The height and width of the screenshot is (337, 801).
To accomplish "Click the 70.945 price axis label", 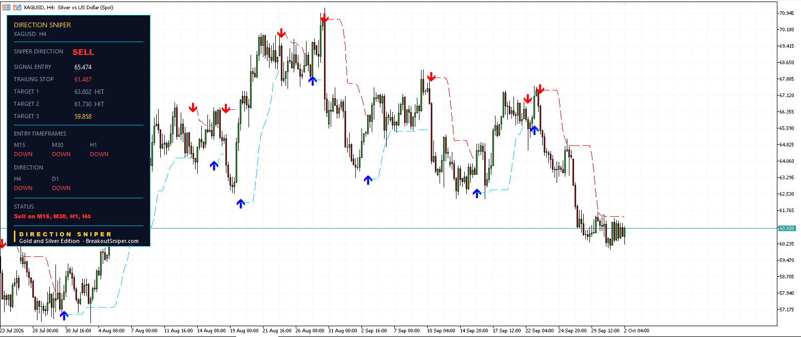I will 787,13.
